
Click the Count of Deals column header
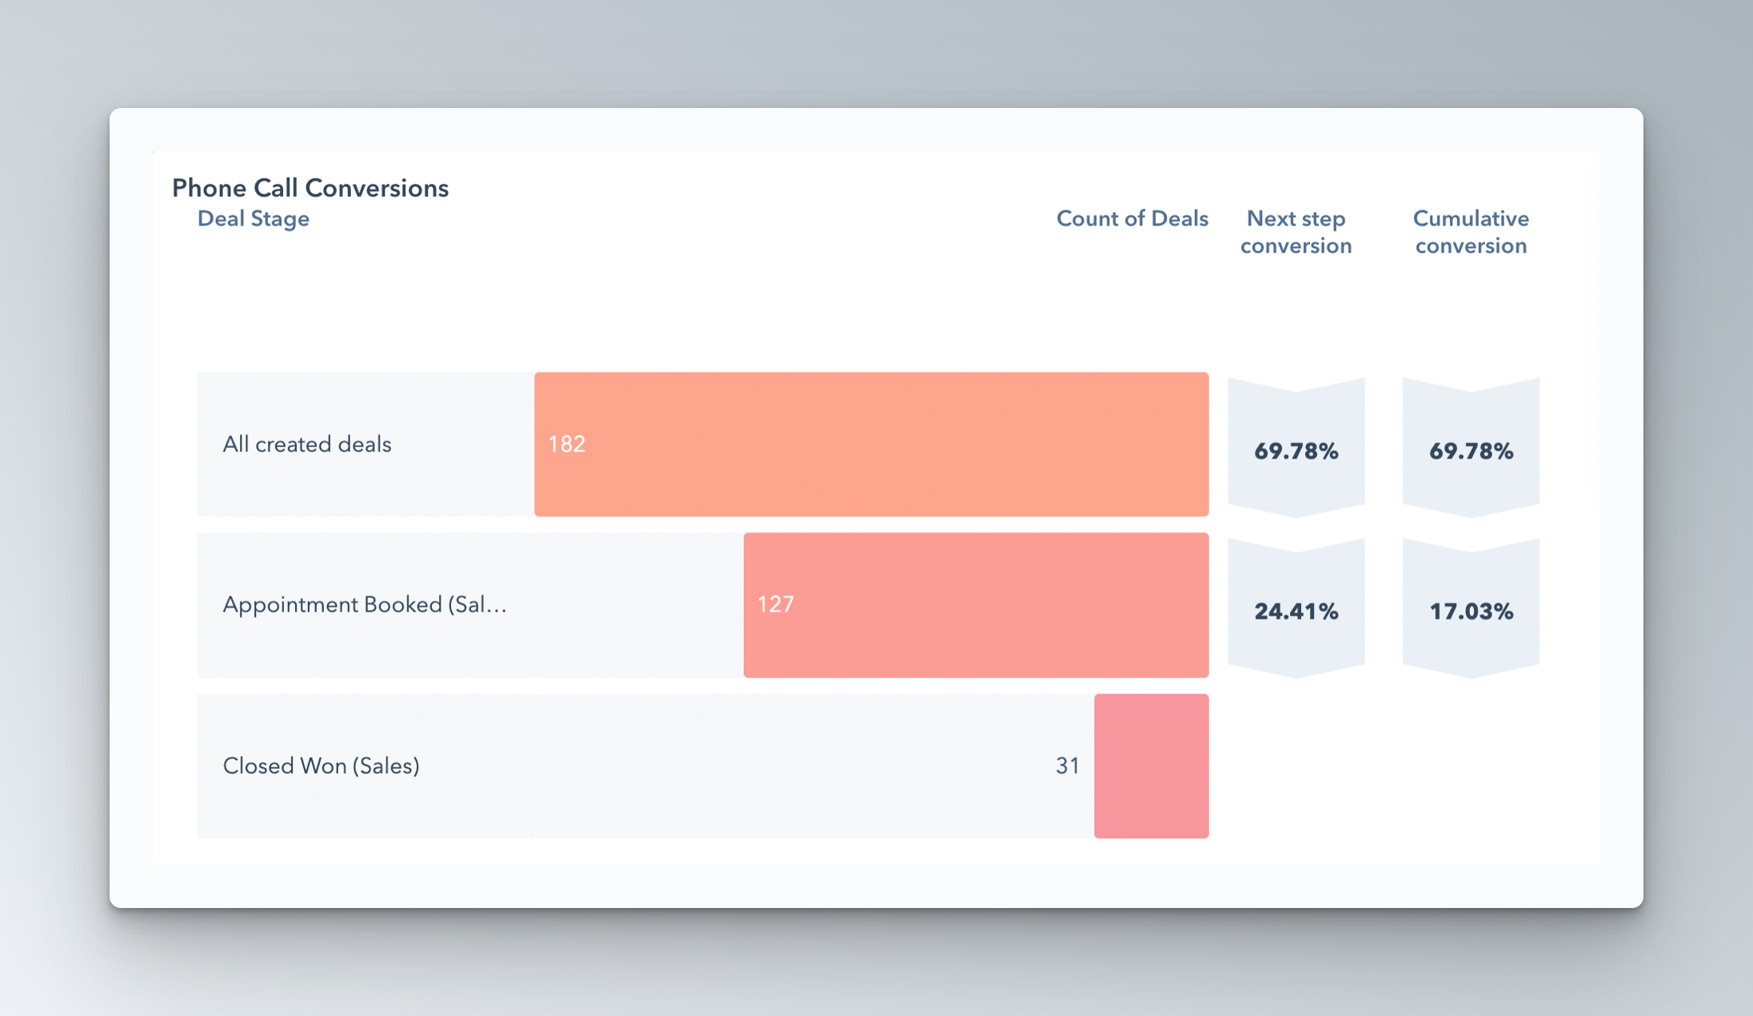click(1132, 218)
